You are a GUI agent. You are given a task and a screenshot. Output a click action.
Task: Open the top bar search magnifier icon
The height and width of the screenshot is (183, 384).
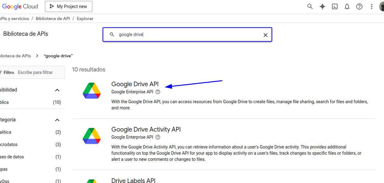310,6
